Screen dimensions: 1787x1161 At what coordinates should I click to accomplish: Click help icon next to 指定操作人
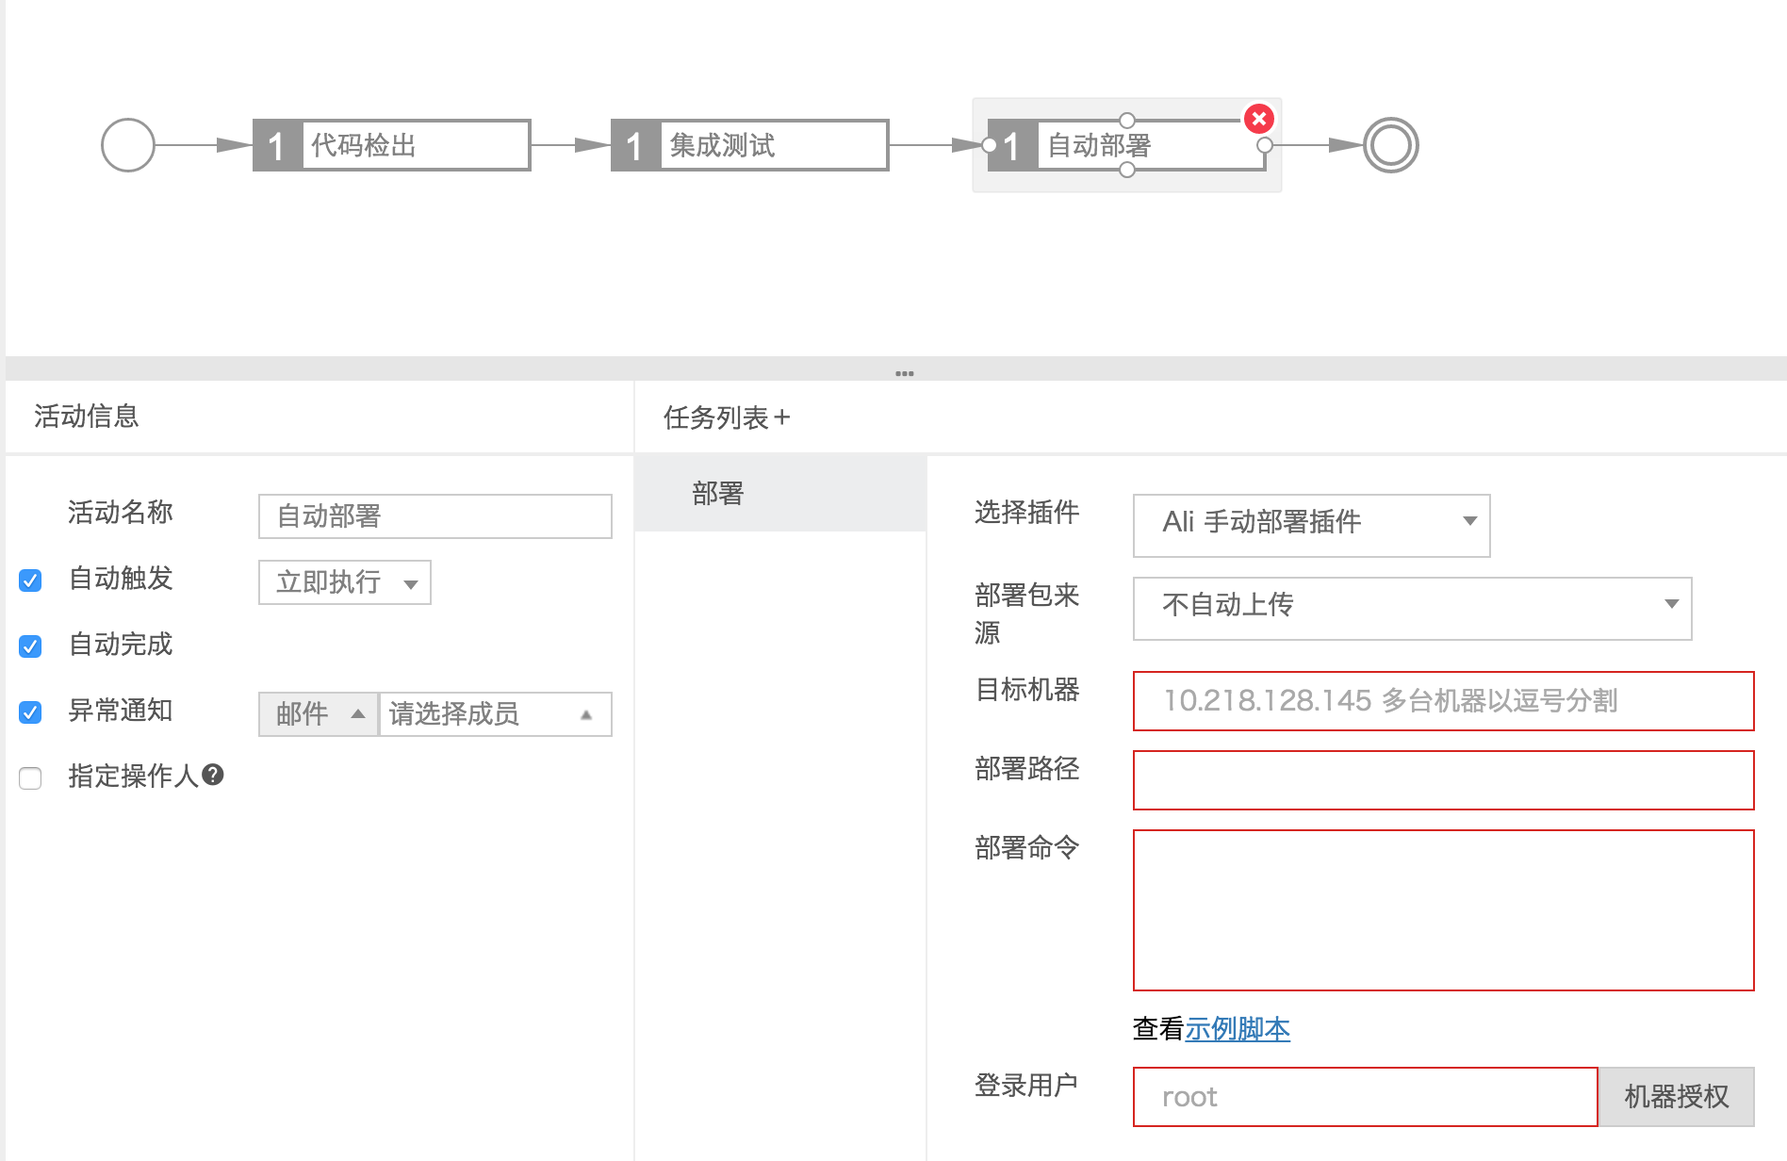213,775
